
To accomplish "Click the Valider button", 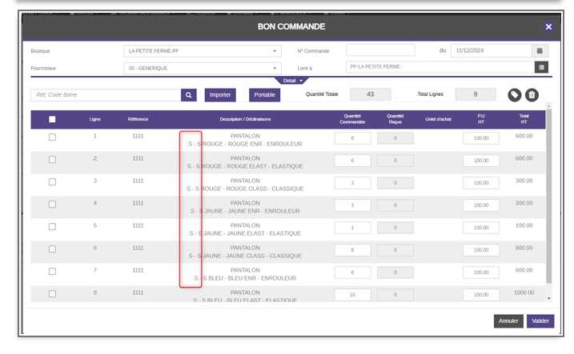I will click(x=540, y=321).
